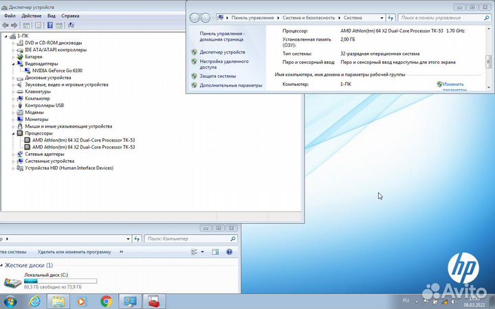Click Удалить или изменить программу button

click(74, 252)
